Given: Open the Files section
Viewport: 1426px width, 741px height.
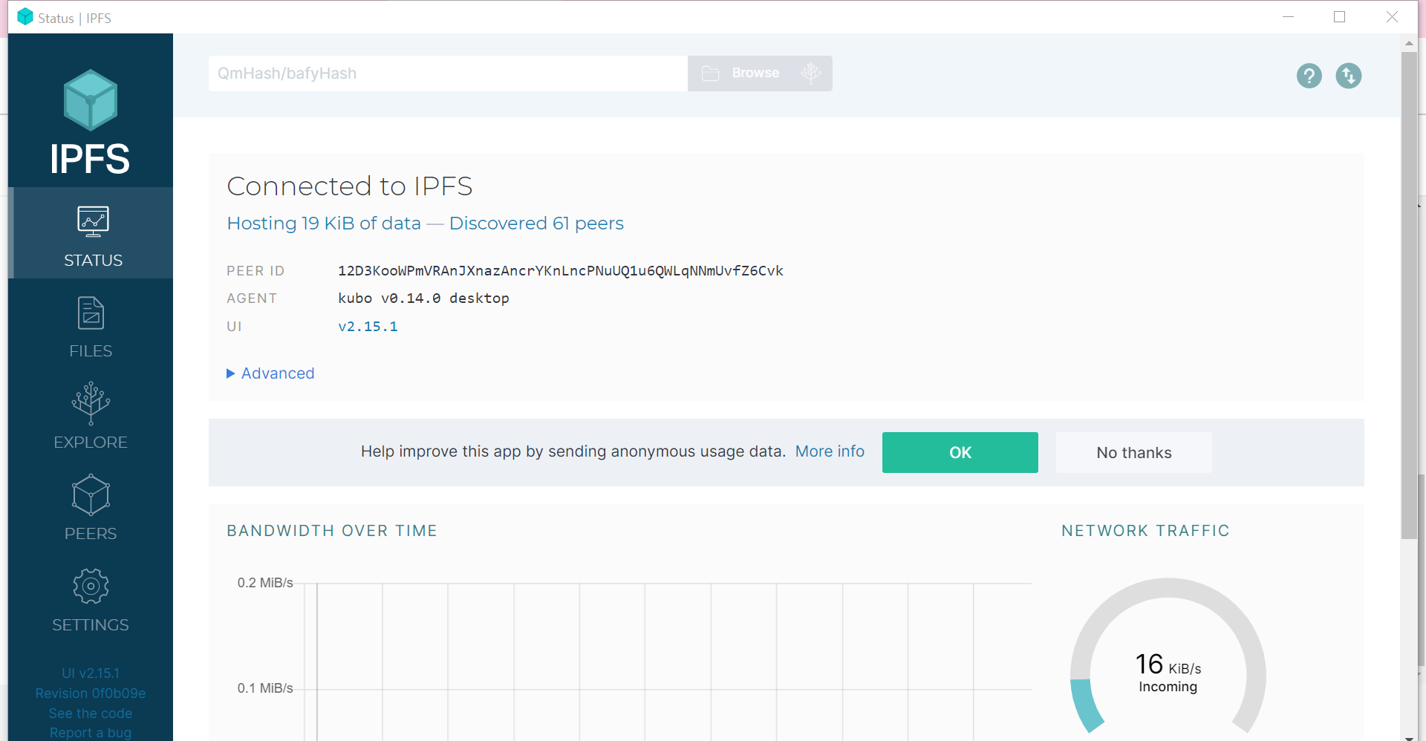Looking at the screenshot, I should pos(91,327).
